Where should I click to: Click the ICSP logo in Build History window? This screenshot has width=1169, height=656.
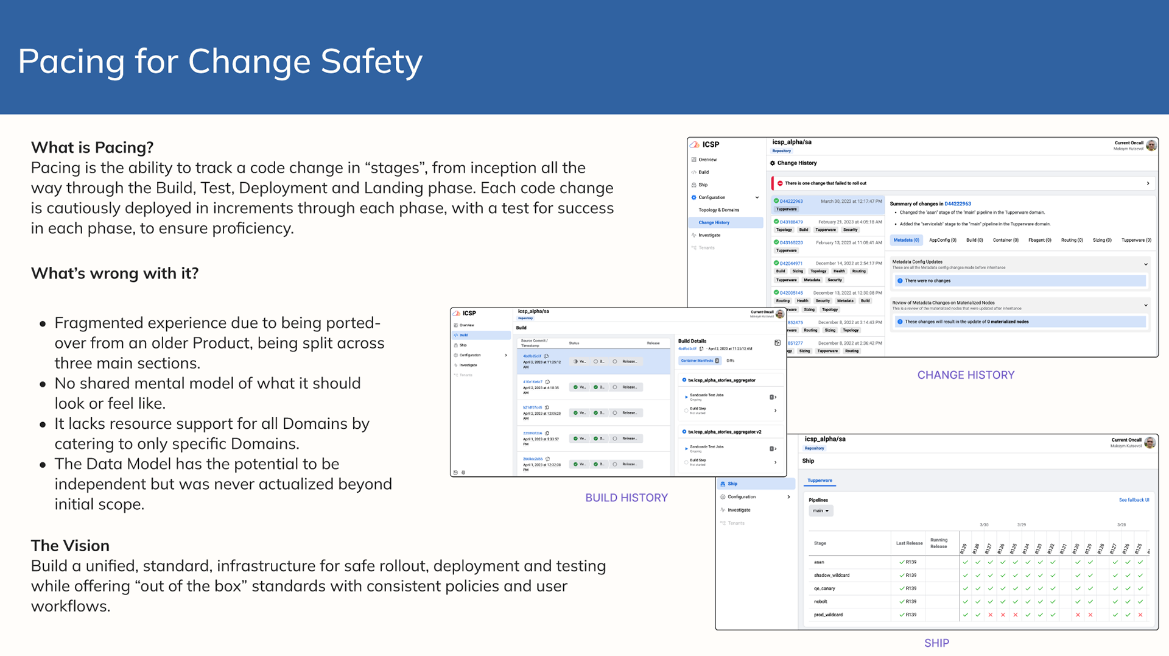click(x=457, y=313)
